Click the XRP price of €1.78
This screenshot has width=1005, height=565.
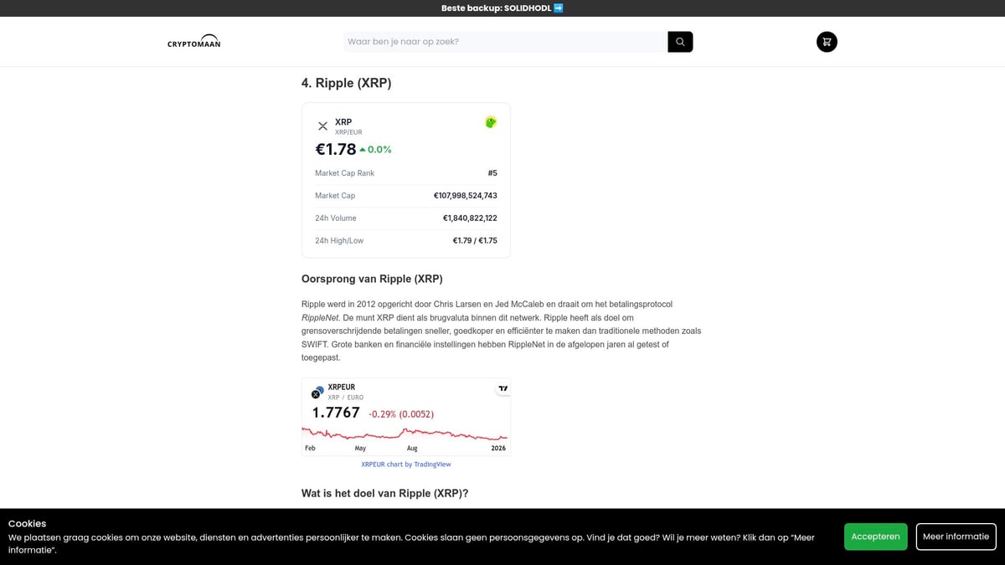click(333, 149)
